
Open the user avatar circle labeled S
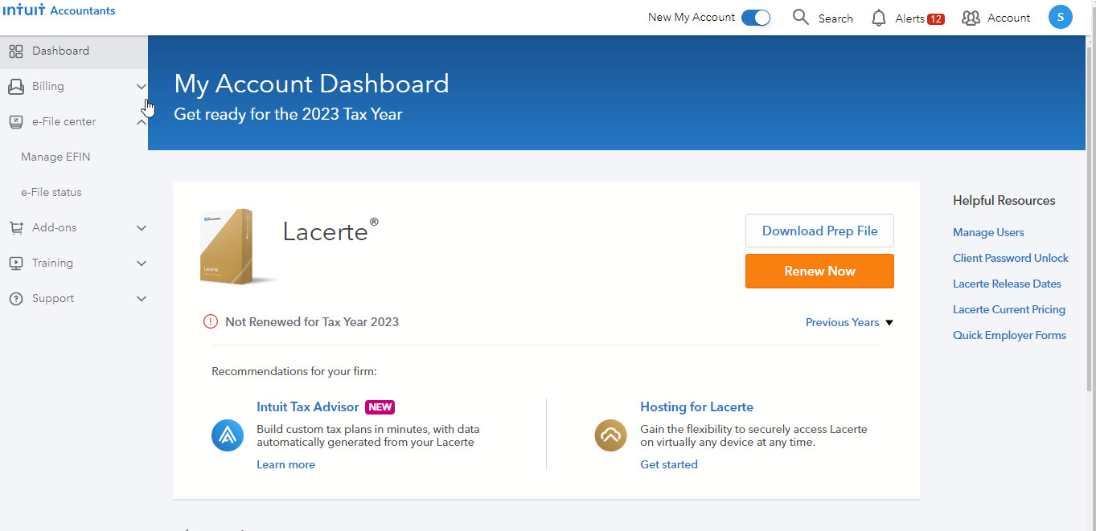pyautogui.click(x=1060, y=16)
